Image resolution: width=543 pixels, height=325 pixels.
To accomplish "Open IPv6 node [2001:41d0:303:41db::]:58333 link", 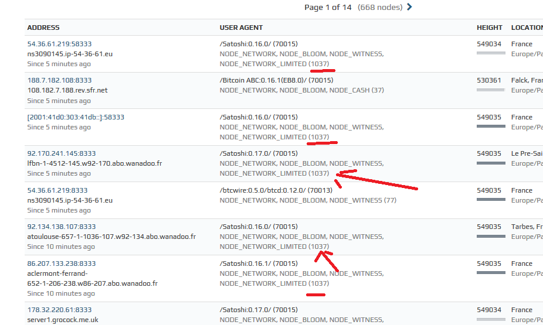I will [x=76, y=117].
